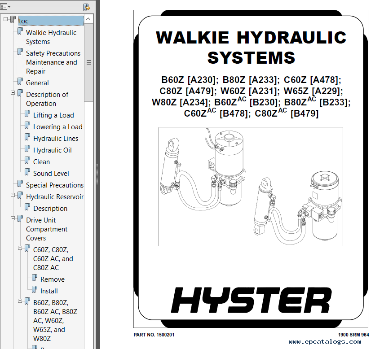384x349 pixels.
Task: Click the B60Z, B80Z bookmark icon
Action: (x=27, y=301)
